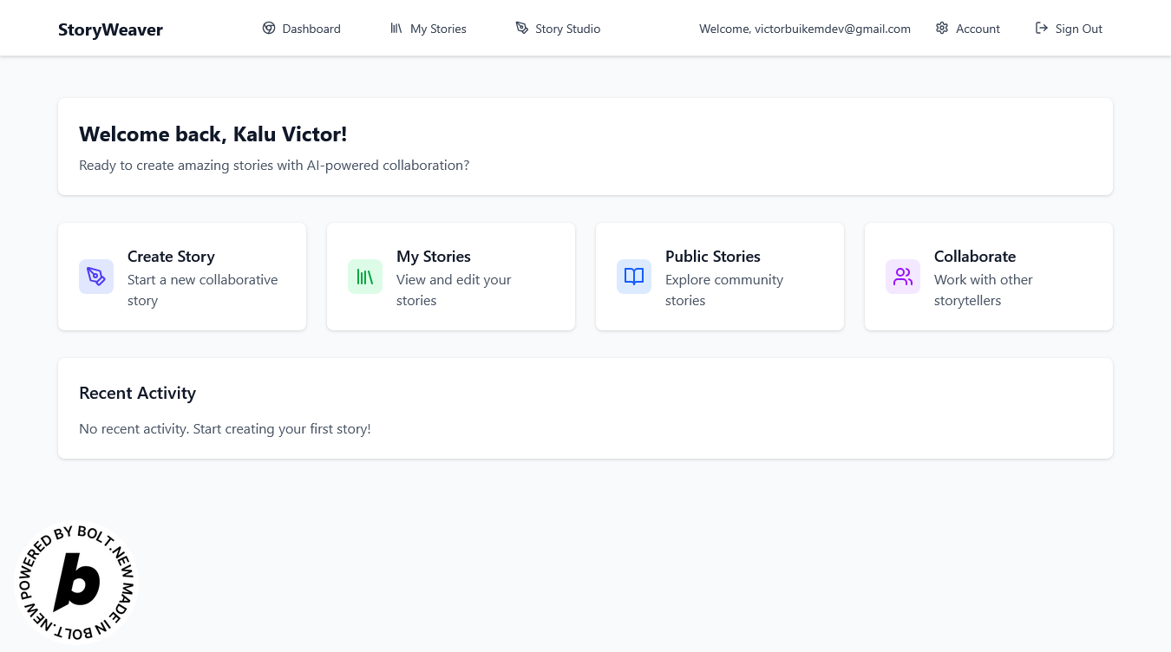Click the purple Collaborate people icon
This screenshot has width=1171, height=652.
[903, 277]
